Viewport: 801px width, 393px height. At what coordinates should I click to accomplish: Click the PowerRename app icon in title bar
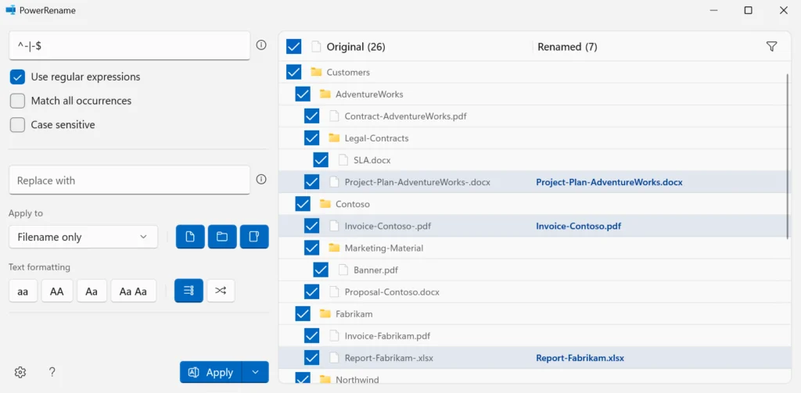[10, 10]
